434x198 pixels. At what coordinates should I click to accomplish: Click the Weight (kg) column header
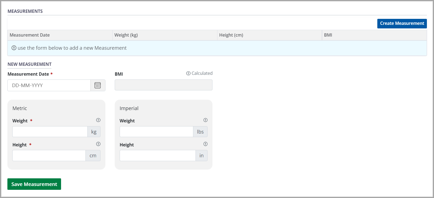tap(126, 35)
